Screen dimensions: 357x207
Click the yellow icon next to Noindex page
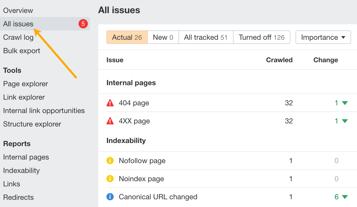[x=110, y=179]
